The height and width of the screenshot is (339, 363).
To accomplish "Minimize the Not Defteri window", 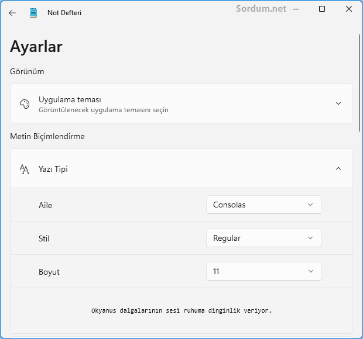I will (295, 9).
